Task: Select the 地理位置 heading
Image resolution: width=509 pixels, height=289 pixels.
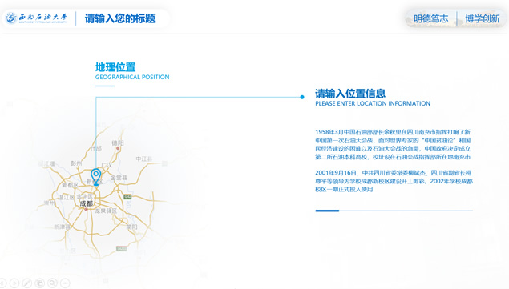Action: point(115,67)
